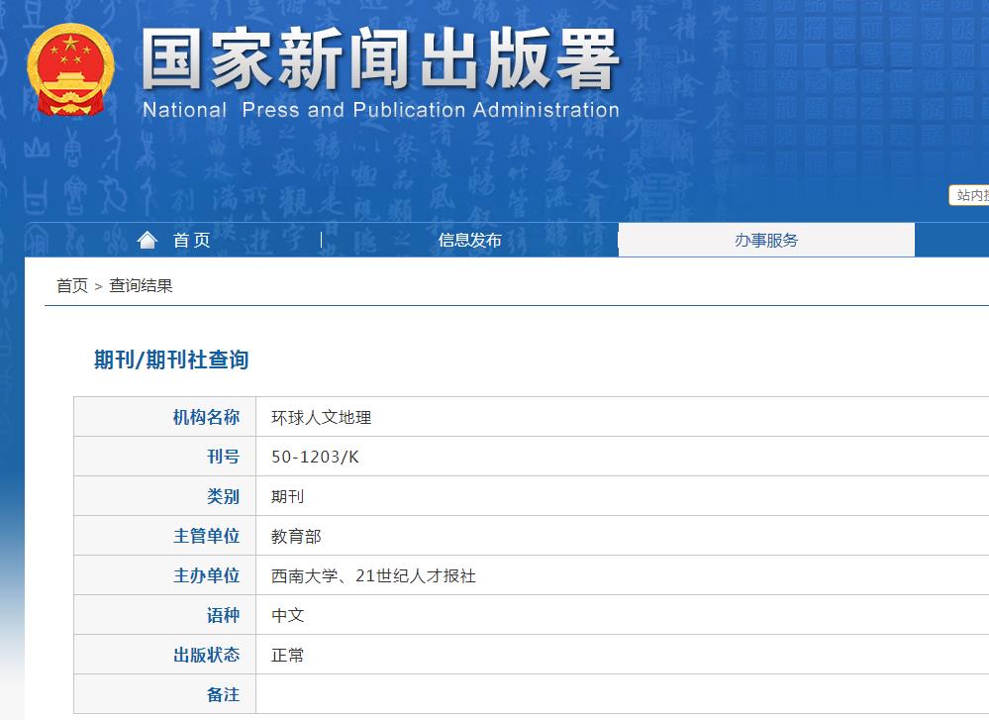Select the 首页 text in the navigation bar
This screenshot has width=989, height=720.
pos(191,240)
